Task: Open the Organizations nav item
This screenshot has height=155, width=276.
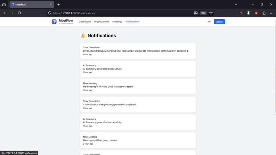Action: [101, 22]
